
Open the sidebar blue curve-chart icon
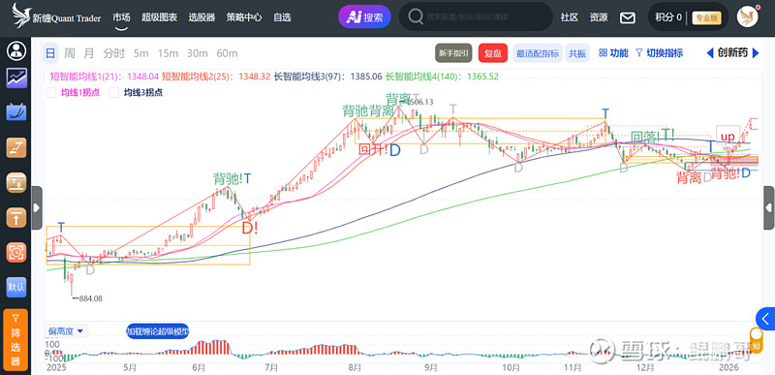(16, 111)
